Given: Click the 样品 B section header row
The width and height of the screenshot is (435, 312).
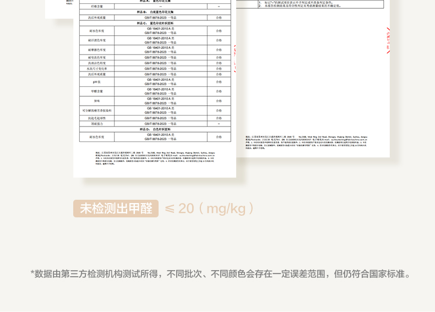Looking at the screenshot, I should (x=155, y=12).
